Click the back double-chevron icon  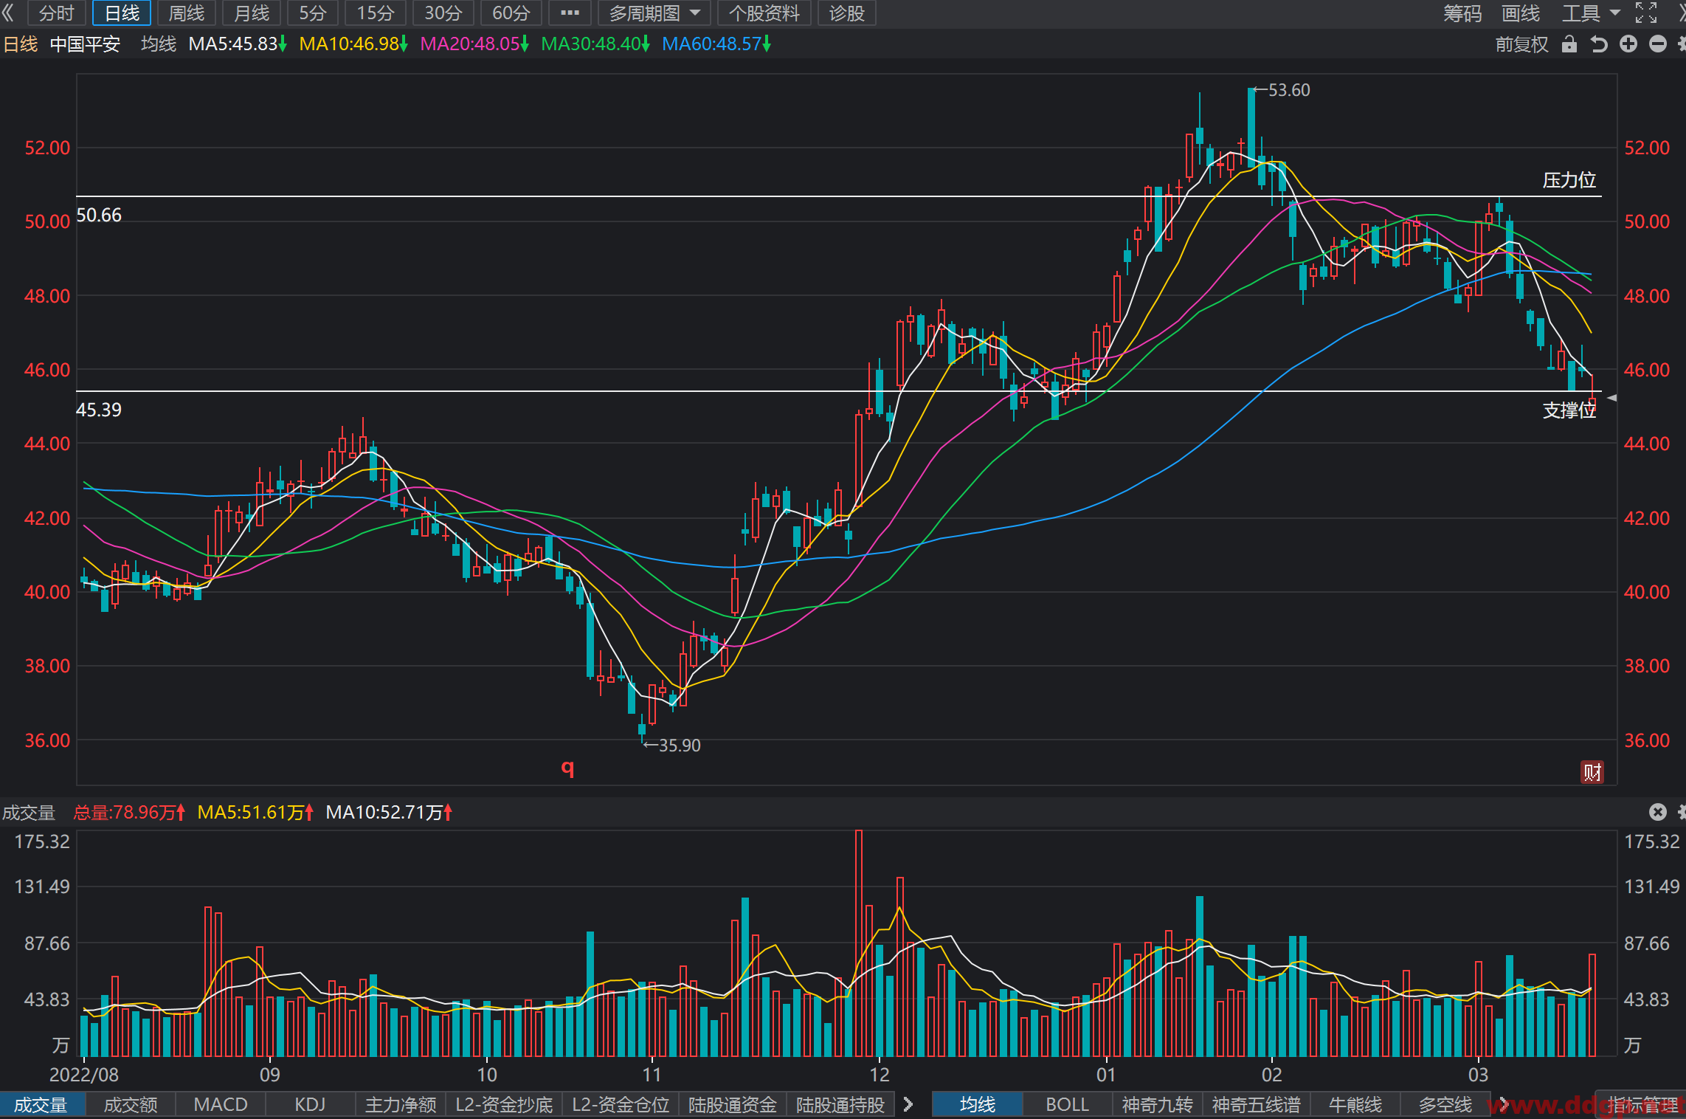point(9,13)
